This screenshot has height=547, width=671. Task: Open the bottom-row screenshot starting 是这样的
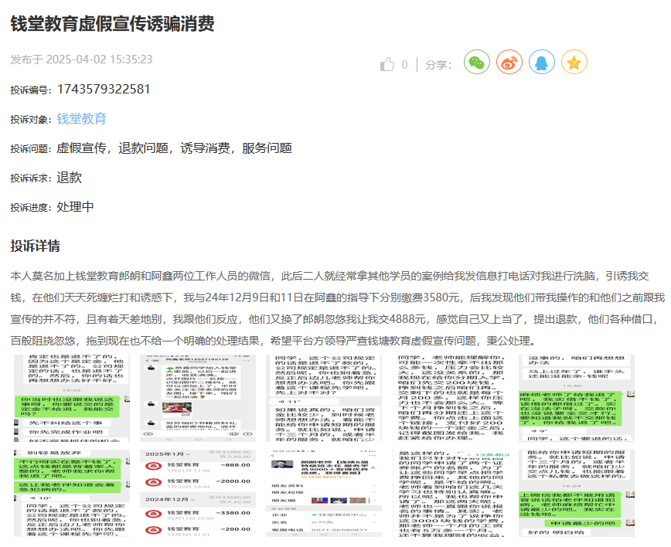coord(450,493)
